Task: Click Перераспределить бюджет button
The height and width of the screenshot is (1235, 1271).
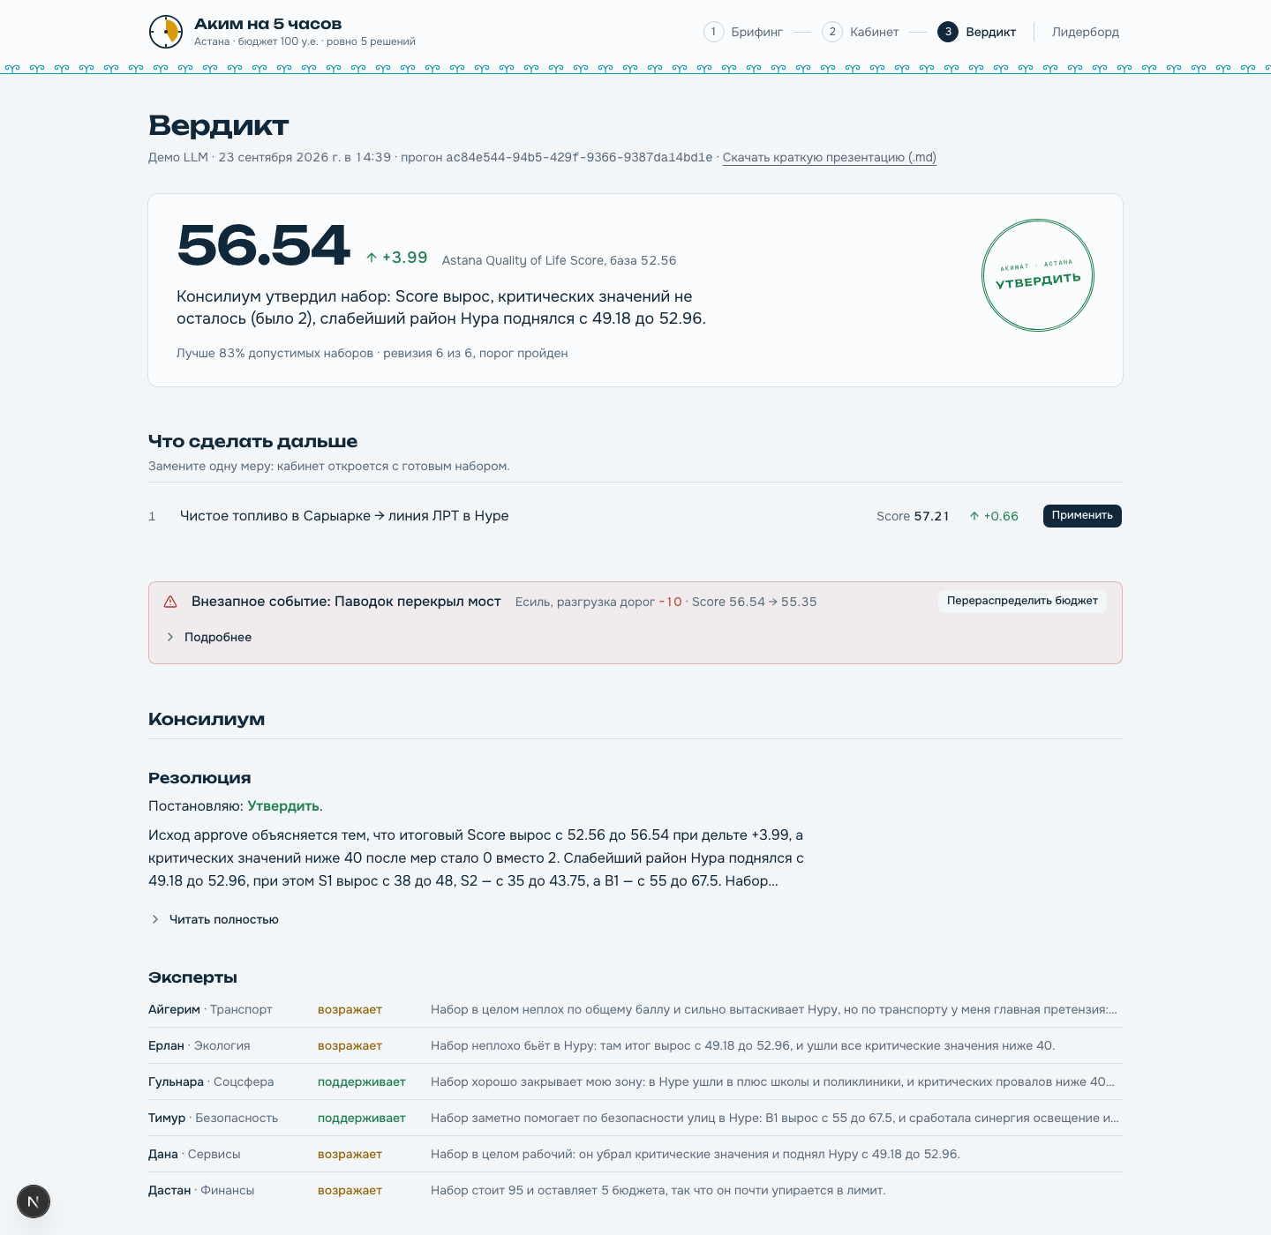Action: pyautogui.click(x=1022, y=601)
